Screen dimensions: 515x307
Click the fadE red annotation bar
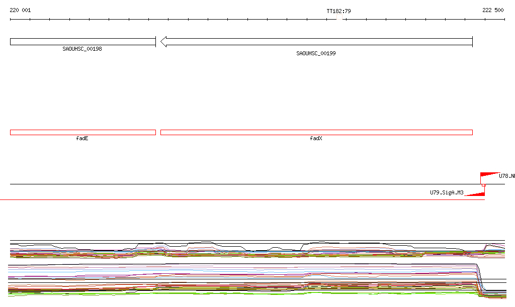(x=83, y=133)
